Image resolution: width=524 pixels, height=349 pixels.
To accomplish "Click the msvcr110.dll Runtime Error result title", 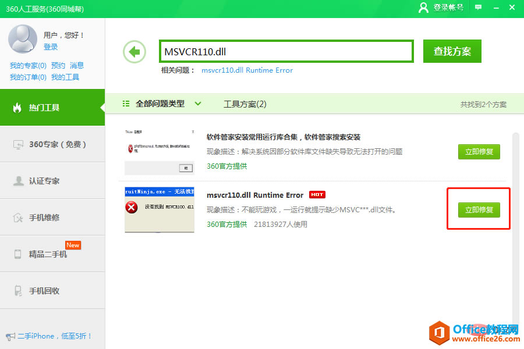I will (x=255, y=195).
